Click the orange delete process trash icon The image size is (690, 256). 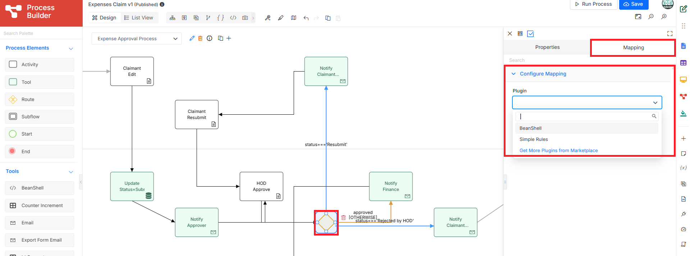pyautogui.click(x=200, y=38)
